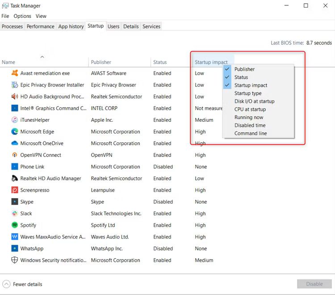Click the 'Slack Technologies Inc.' publisher cell
The image size is (335, 295).
[116, 214]
